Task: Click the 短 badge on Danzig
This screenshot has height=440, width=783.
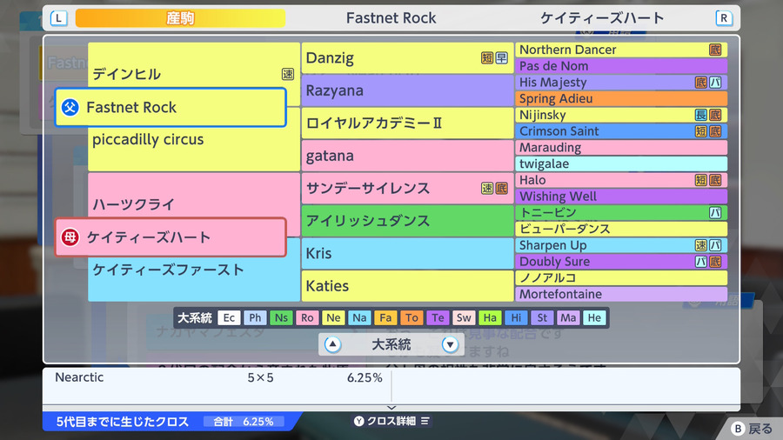Action: [x=487, y=58]
